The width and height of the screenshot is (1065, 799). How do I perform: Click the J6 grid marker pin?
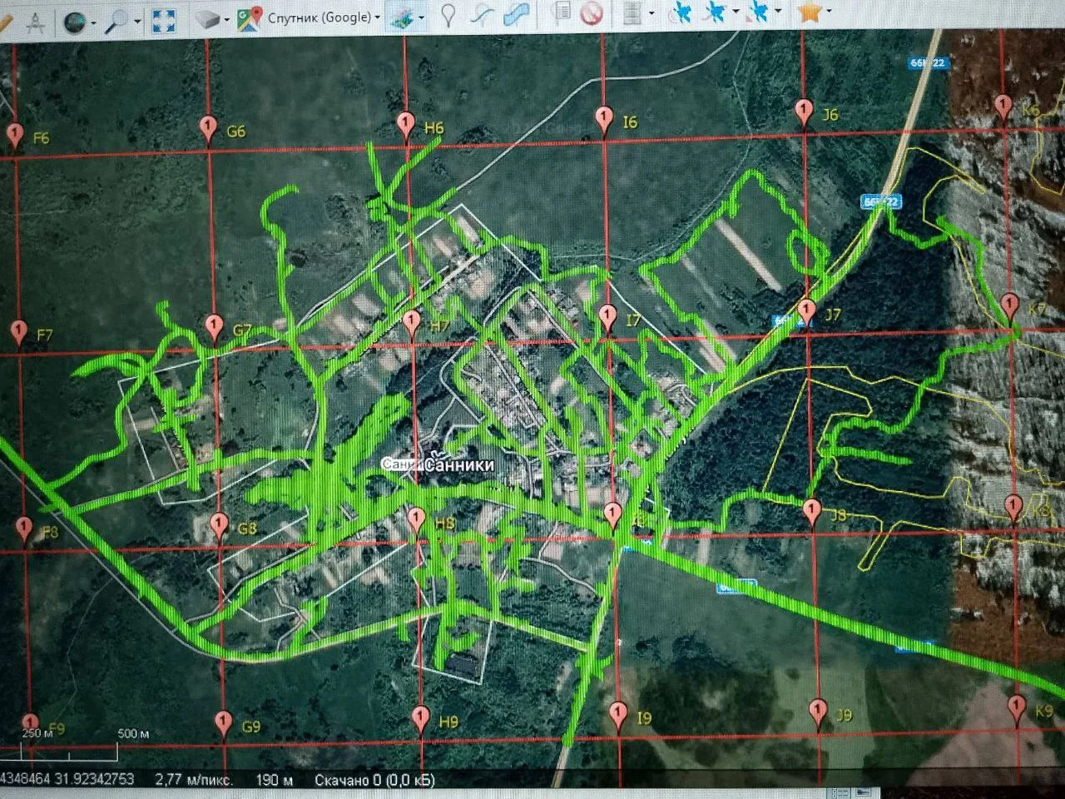point(803,111)
